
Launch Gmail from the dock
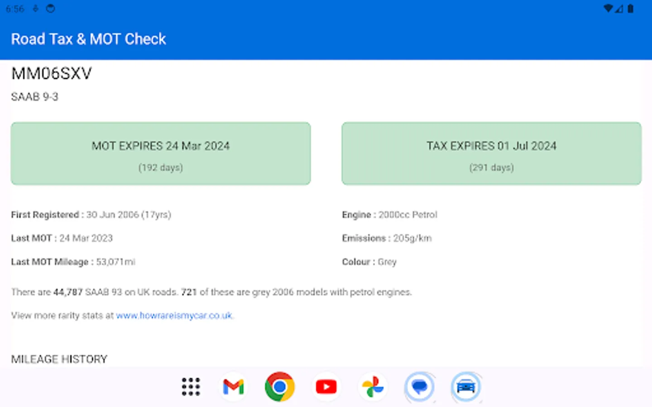coord(234,387)
